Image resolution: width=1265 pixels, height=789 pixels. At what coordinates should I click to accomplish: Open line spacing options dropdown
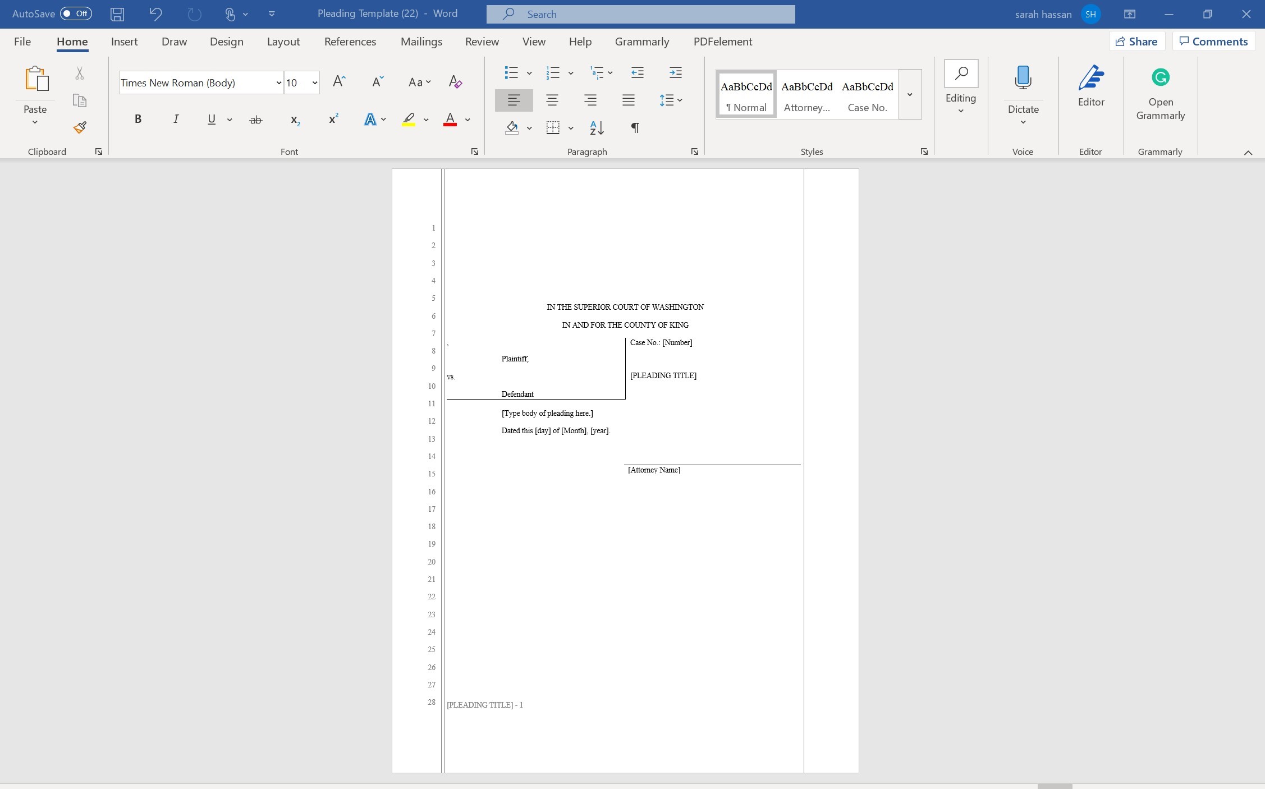[x=671, y=100]
